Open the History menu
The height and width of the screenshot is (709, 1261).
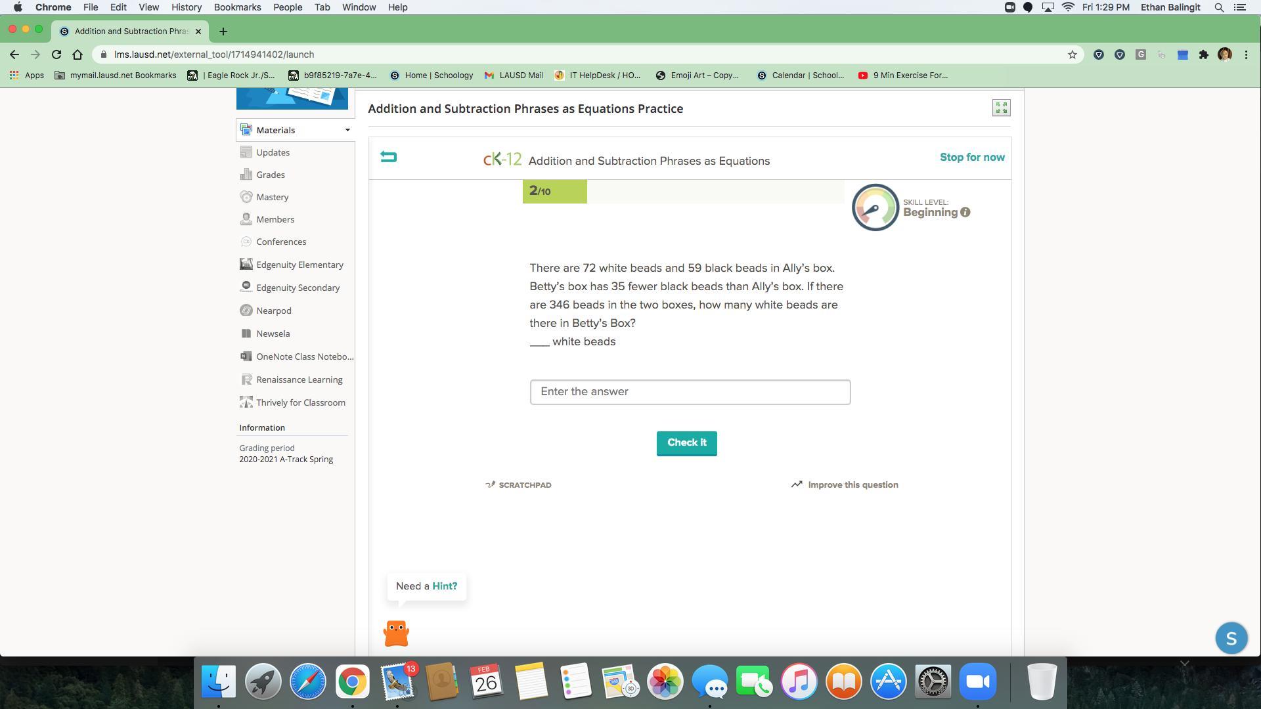coord(186,7)
